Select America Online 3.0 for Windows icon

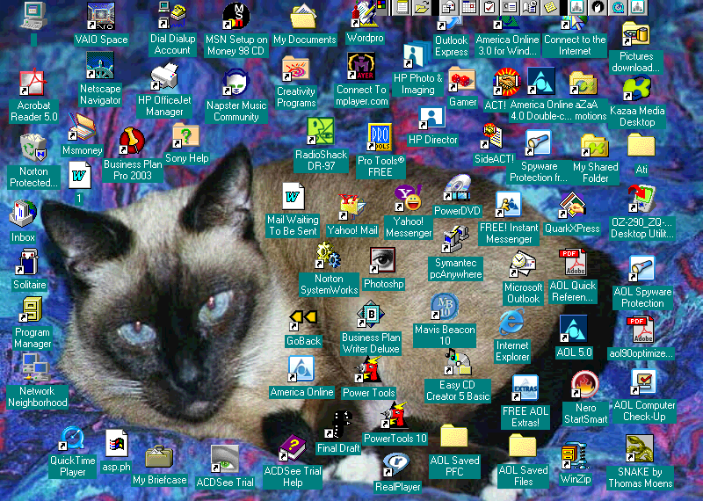507,24
